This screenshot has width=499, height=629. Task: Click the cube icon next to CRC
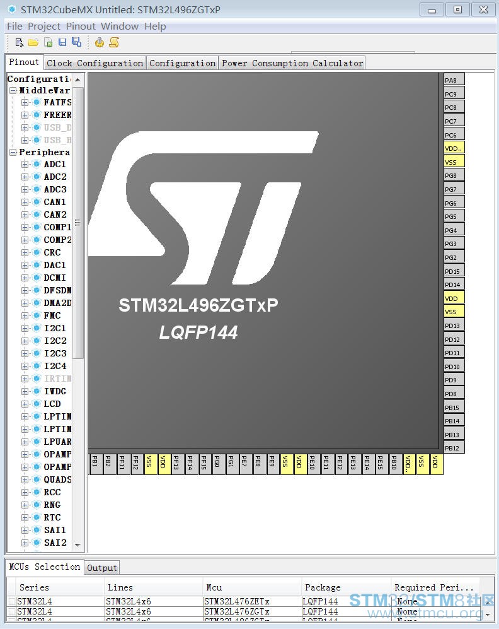pos(37,252)
